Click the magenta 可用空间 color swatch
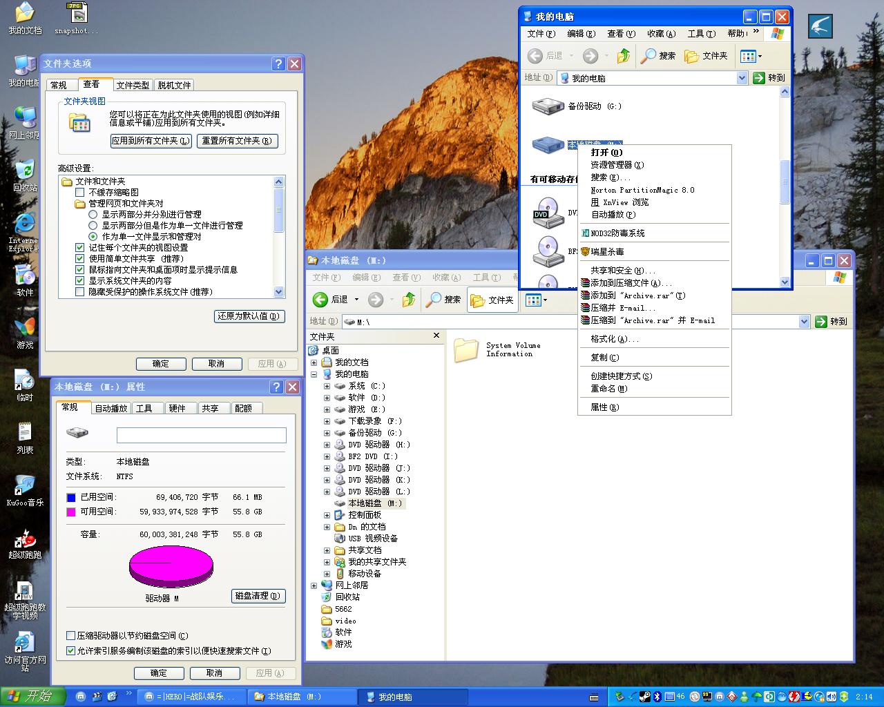The height and width of the screenshot is (707, 884). click(71, 512)
